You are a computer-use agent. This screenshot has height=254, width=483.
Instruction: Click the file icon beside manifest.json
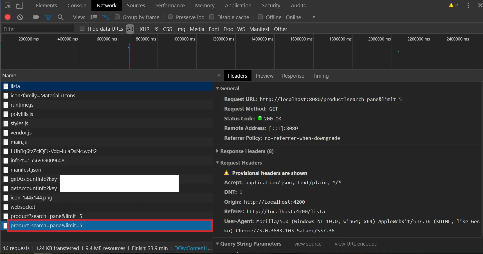point(6,170)
